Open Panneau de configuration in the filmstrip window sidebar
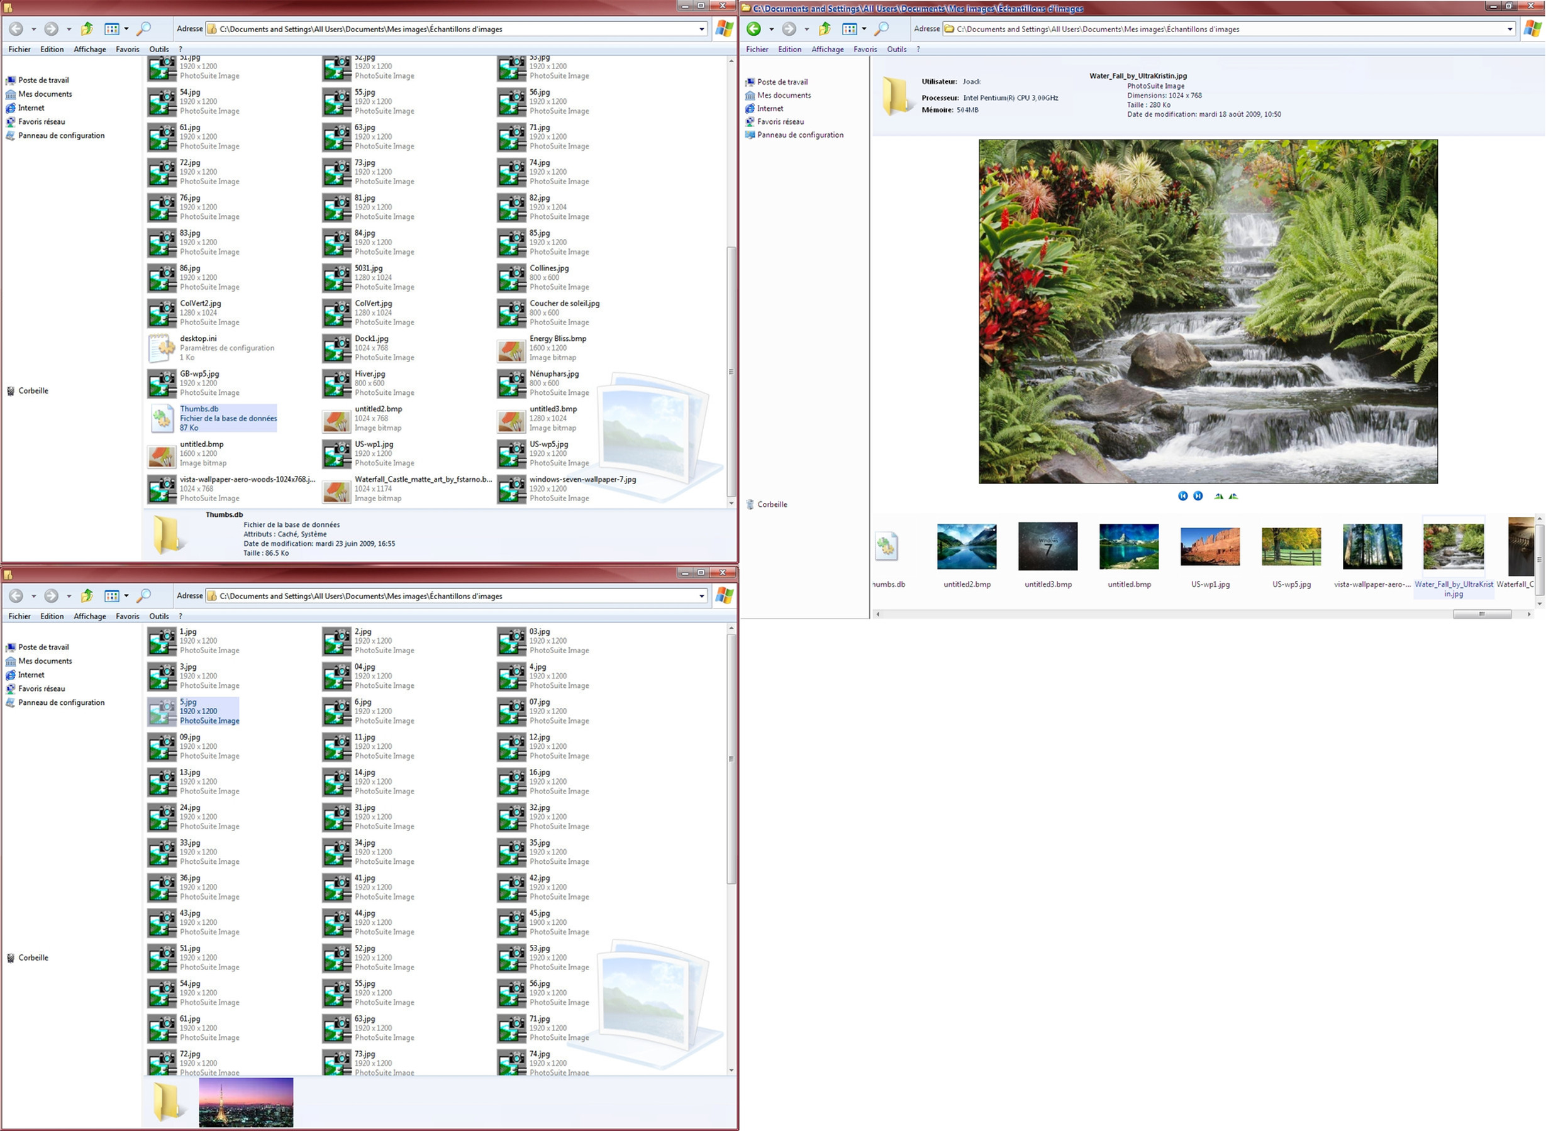This screenshot has width=1546, height=1131. point(799,135)
